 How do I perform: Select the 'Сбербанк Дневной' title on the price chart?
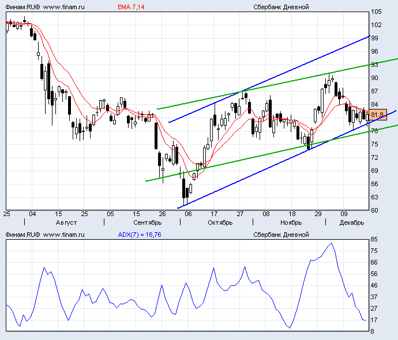281,7
